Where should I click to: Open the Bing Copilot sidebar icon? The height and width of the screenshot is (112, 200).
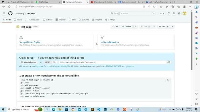coord(197,7)
